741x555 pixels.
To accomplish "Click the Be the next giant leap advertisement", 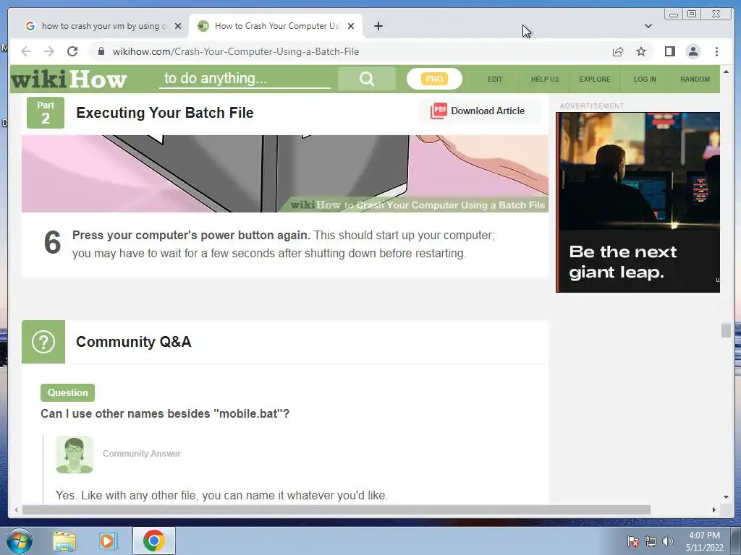I will pyautogui.click(x=638, y=202).
